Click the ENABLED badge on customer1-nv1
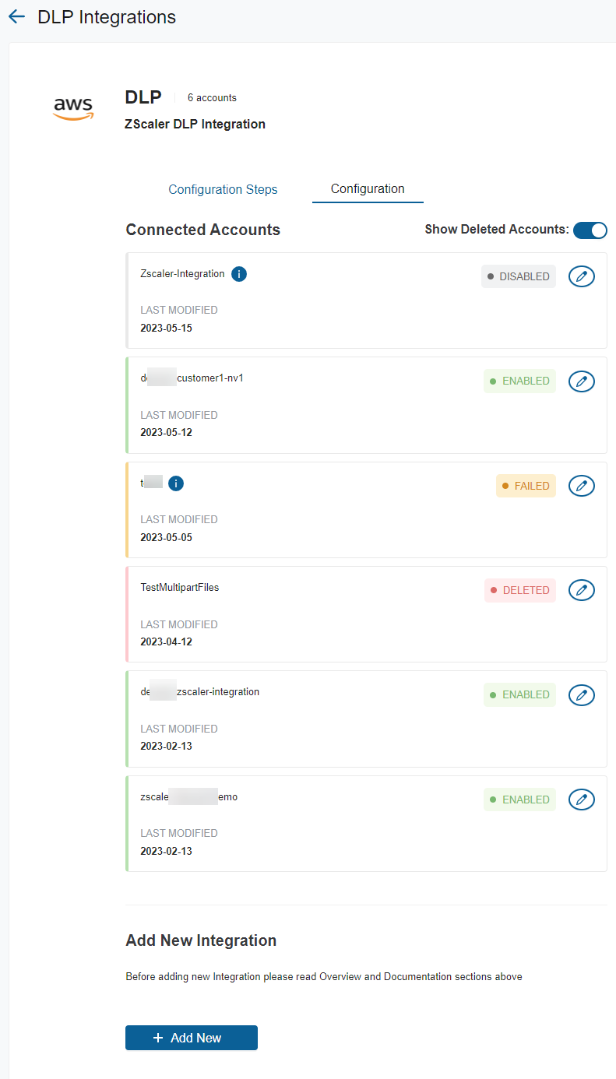616x1079 pixels. 519,381
